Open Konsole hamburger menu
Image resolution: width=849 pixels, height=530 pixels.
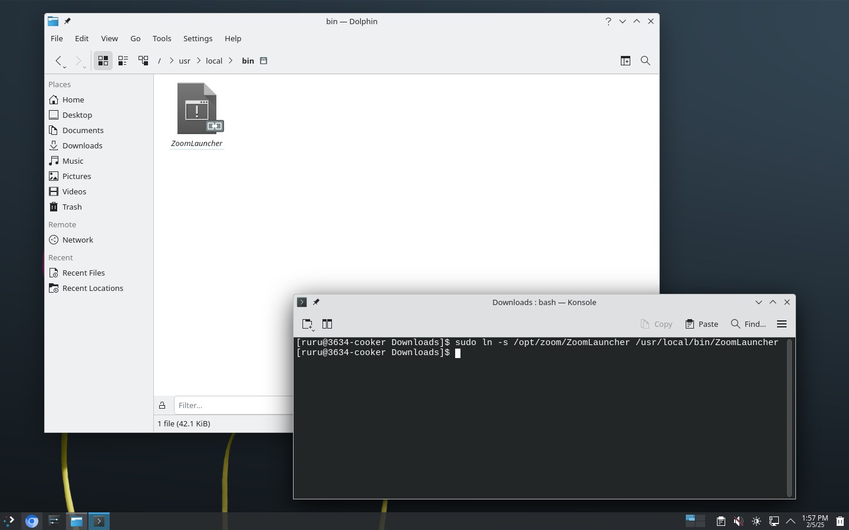(782, 324)
